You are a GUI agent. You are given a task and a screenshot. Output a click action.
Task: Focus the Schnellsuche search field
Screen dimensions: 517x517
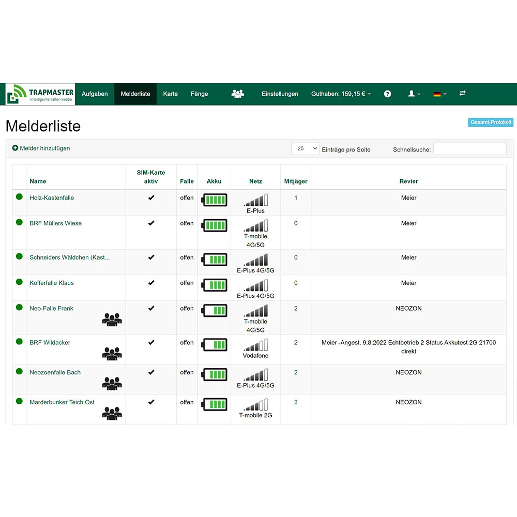(x=470, y=148)
